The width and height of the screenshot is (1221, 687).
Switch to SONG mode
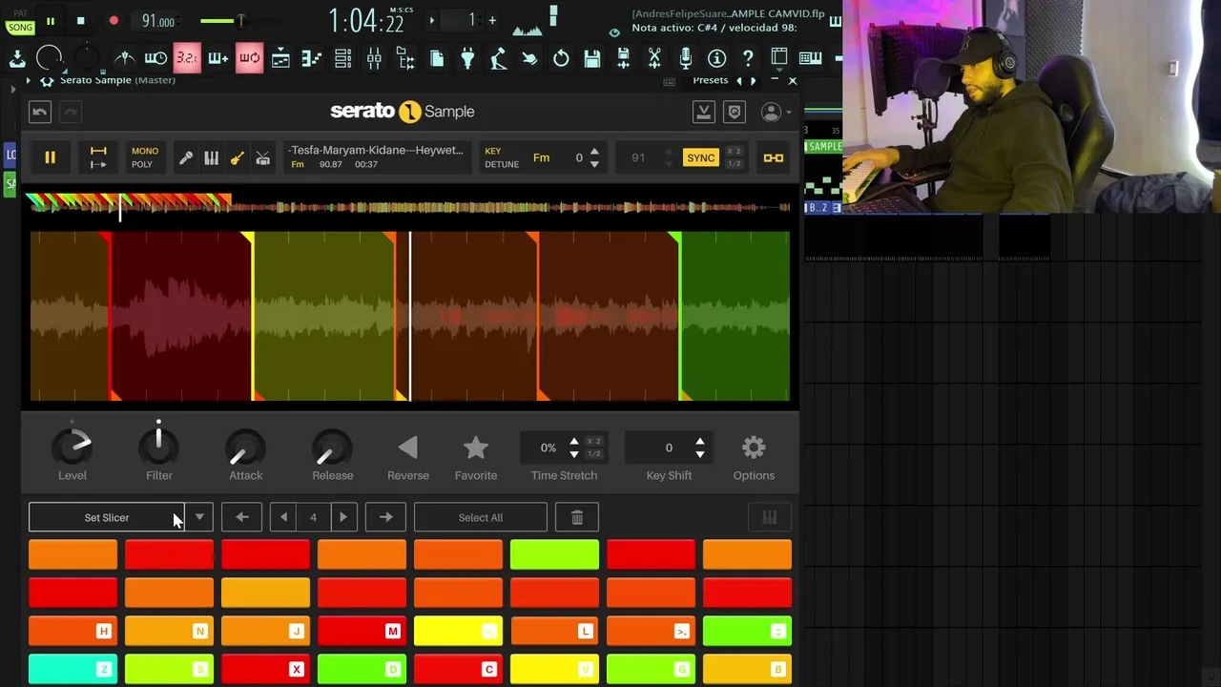click(x=20, y=28)
